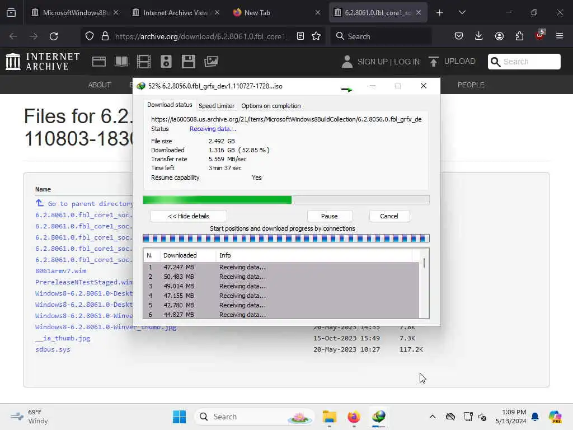Click PEOPLE in Internet Archive nav
The width and height of the screenshot is (573, 430).
(x=471, y=85)
